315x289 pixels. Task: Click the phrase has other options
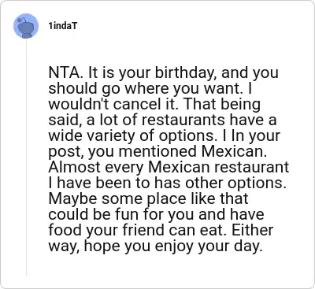click(x=220, y=183)
